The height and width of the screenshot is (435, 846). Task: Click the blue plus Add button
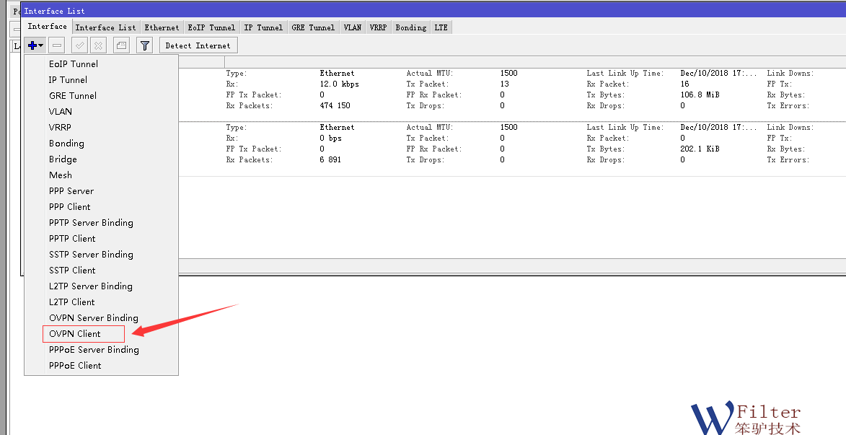coord(33,45)
